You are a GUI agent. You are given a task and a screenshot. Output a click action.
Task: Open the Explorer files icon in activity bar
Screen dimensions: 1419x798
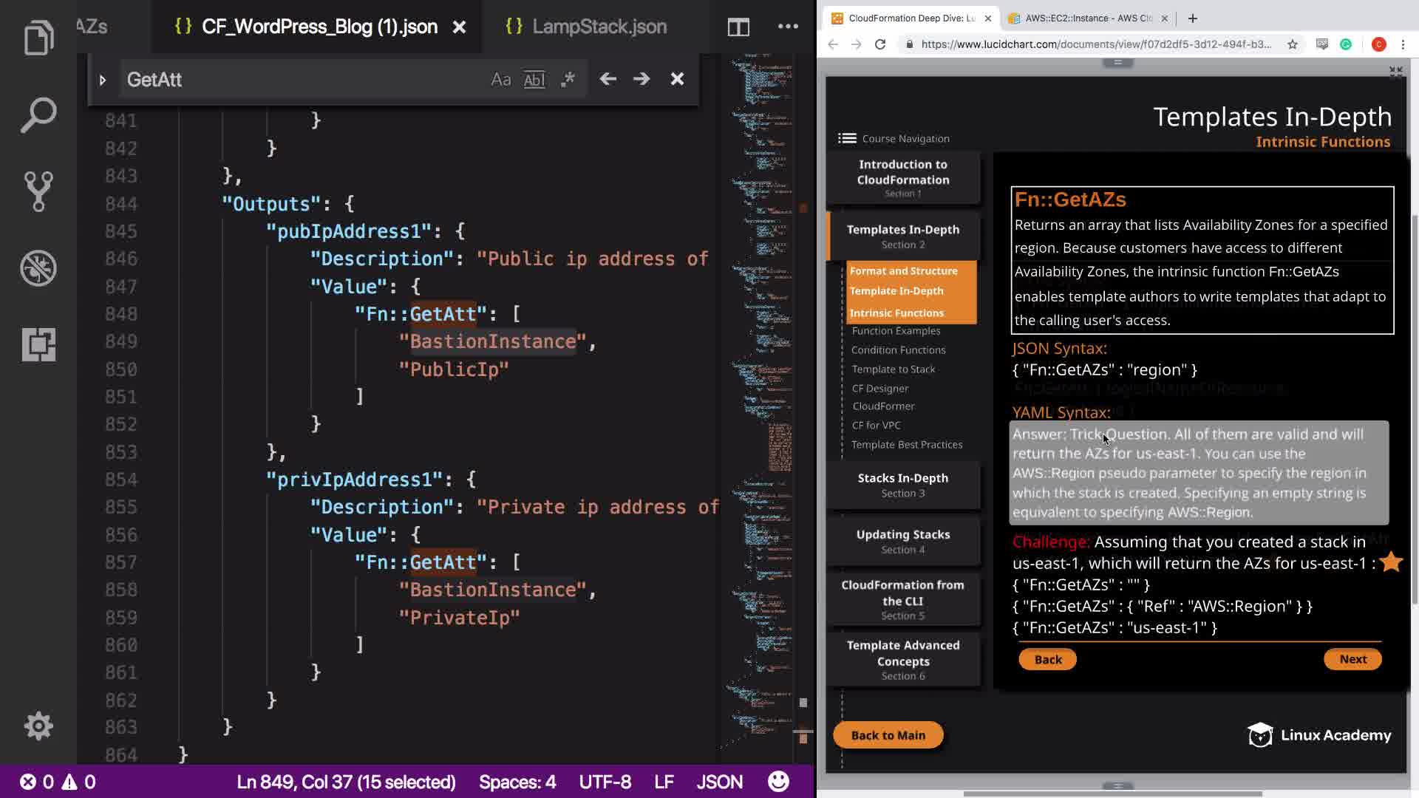(38, 38)
